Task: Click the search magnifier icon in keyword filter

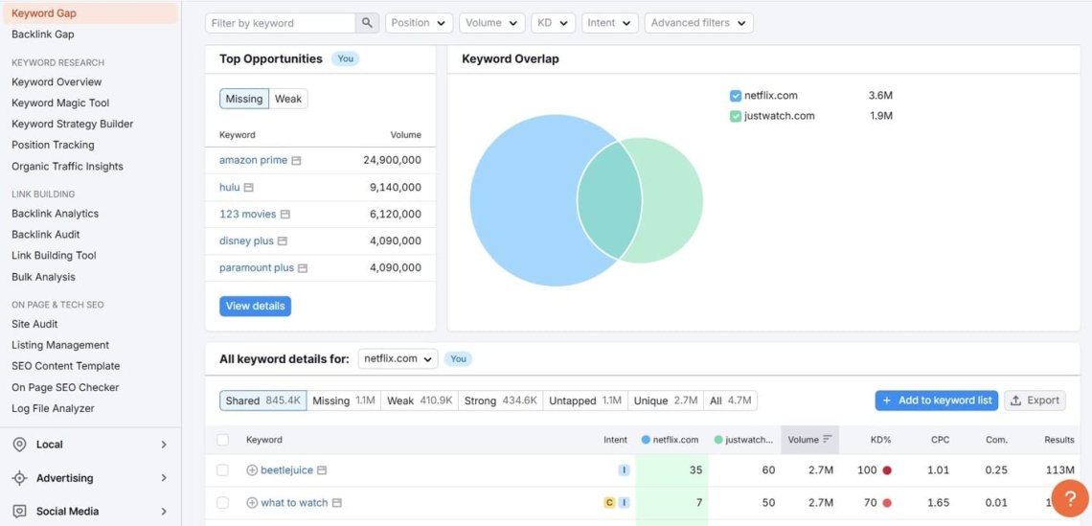Action: (367, 23)
